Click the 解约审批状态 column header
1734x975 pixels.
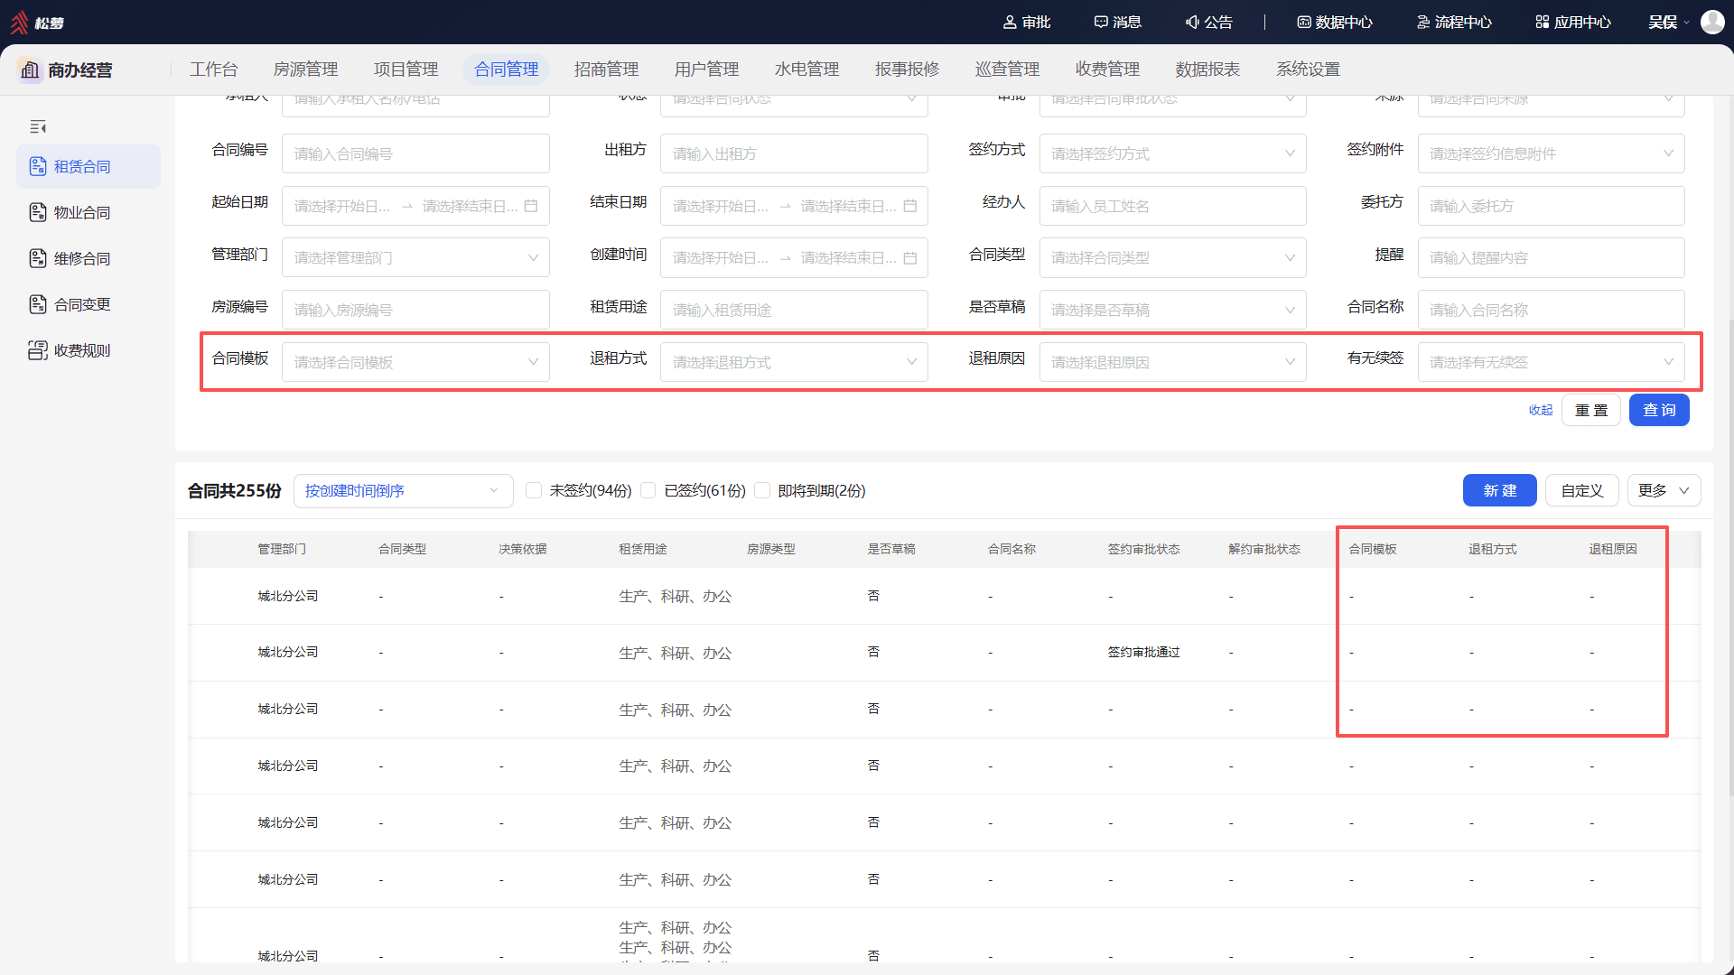pos(1263,549)
